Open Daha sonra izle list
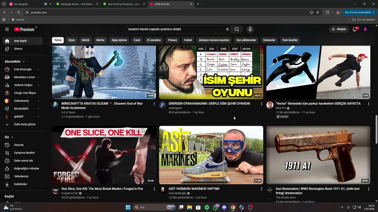The width and height of the screenshot is (378, 212). (x=22, y=161)
